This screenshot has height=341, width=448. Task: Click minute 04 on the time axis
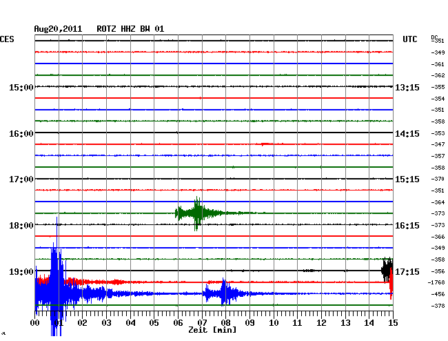tap(130, 322)
